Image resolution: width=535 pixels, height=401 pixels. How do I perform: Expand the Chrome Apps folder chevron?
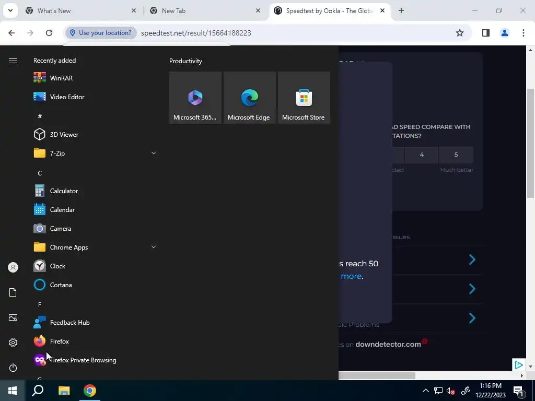click(x=154, y=247)
